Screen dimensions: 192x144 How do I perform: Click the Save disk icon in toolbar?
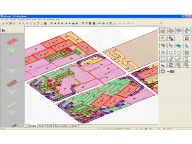pos(10,23)
